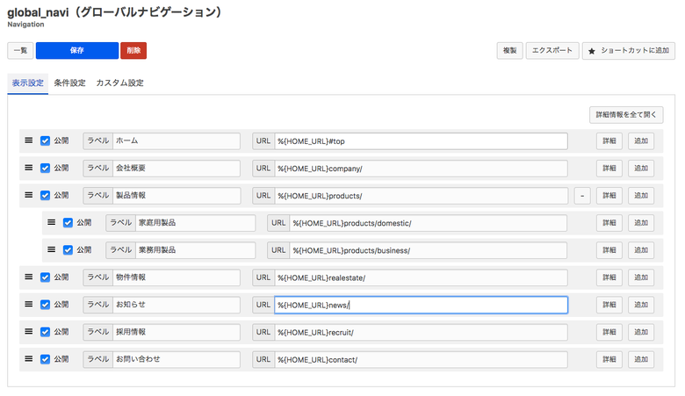Screen dimensions: 685x396
Task: Click the URL field containing company/
Action: pos(421,169)
